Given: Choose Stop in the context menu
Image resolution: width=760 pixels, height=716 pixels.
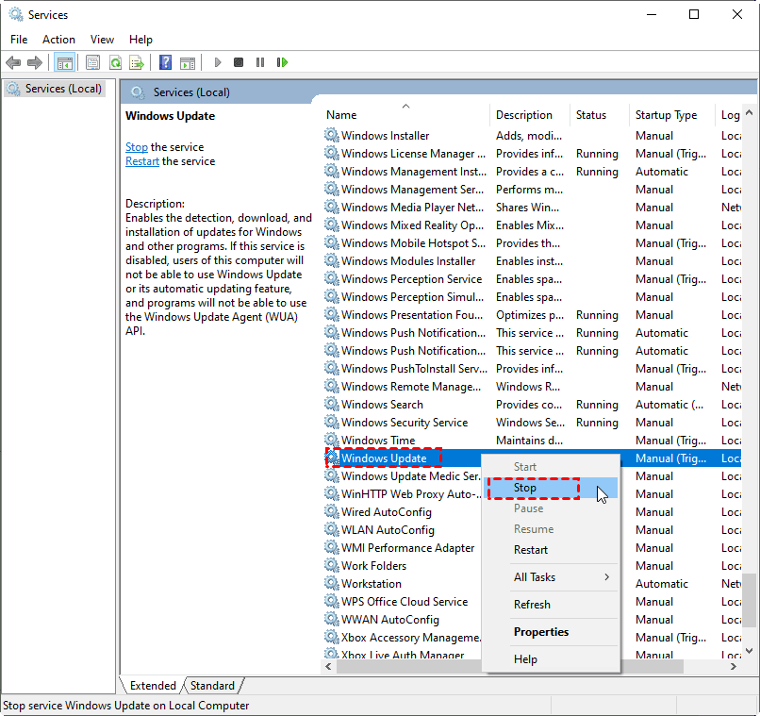Looking at the screenshot, I should pos(525,488).
